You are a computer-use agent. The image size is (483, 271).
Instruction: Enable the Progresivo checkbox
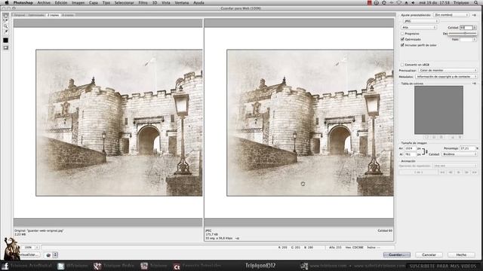pyautogui.click(x=402, y=33)
